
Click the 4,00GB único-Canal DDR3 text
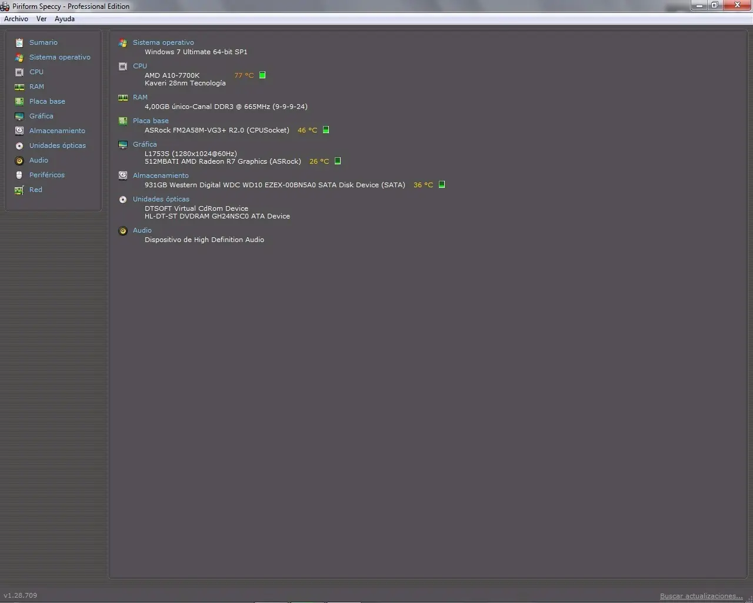226,107
